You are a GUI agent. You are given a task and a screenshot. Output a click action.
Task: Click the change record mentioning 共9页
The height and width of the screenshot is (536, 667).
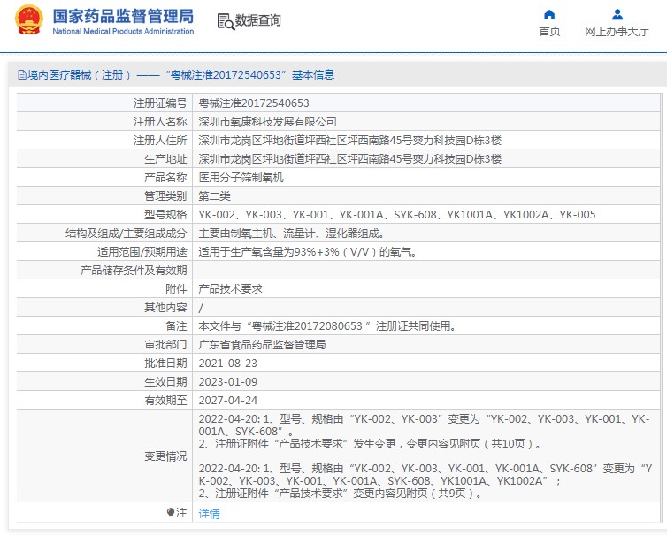tap(425, 480)
